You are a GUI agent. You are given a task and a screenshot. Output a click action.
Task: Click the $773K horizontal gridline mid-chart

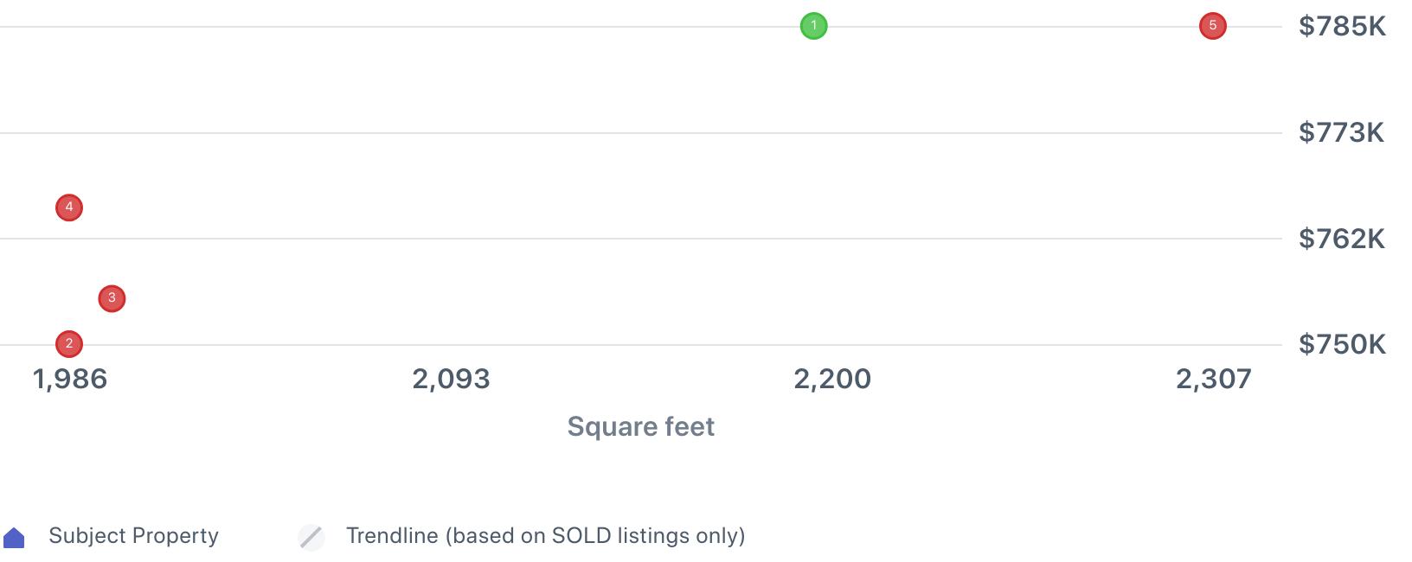tap(640, 133)
